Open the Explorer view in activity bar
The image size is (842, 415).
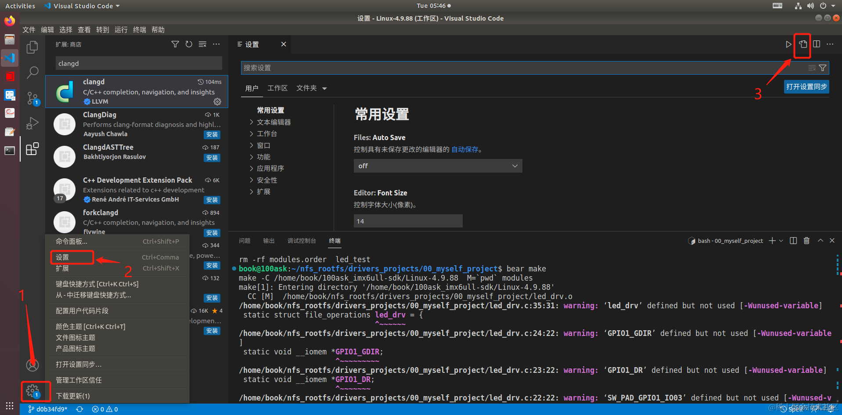32,47
